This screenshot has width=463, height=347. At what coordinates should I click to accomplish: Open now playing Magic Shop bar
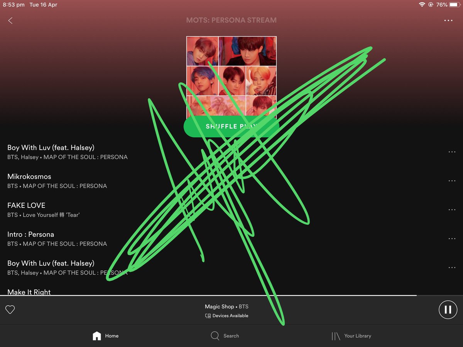pos(231,310)
